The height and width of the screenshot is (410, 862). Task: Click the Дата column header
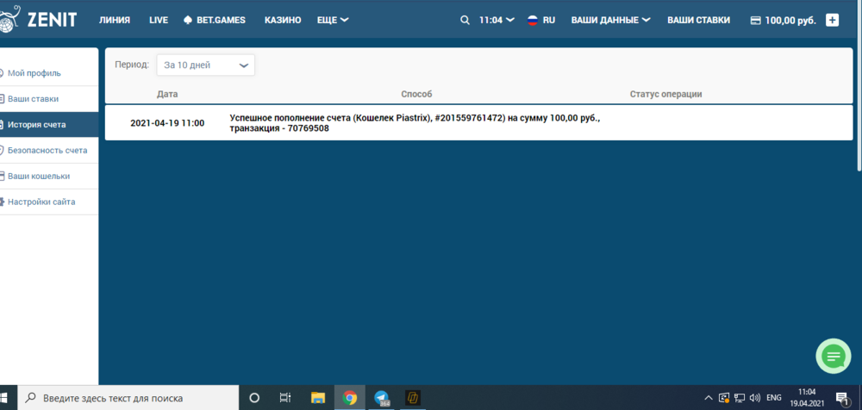[x=167, y=94]
